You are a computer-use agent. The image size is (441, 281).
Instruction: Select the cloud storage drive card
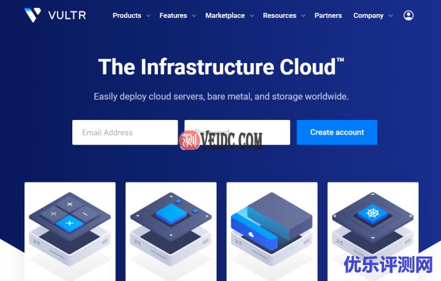tap(272, 231)
